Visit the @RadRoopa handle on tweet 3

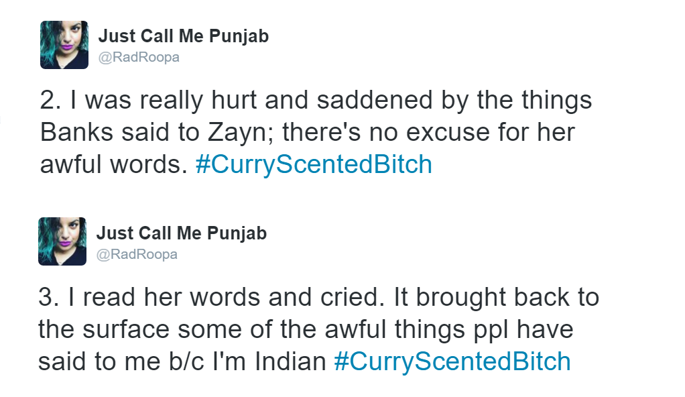pyautogui.click(x=137, y=254)
